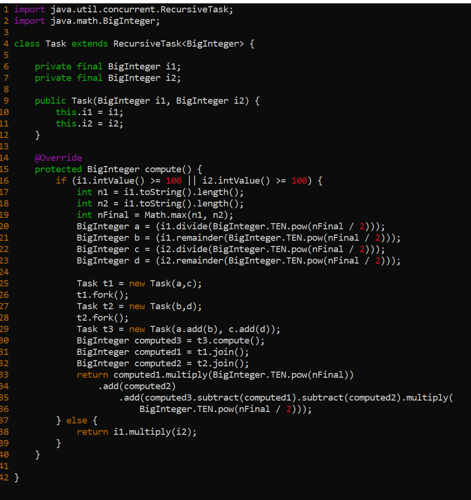Click the import keyword on line 1
The width and height of the screenshot is (471, 500).
(29, 9)
